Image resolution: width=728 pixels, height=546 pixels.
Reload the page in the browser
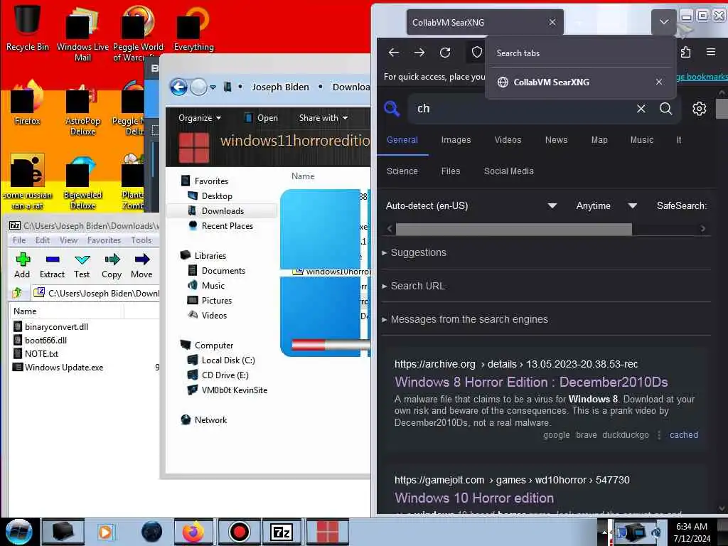[445, 53]
